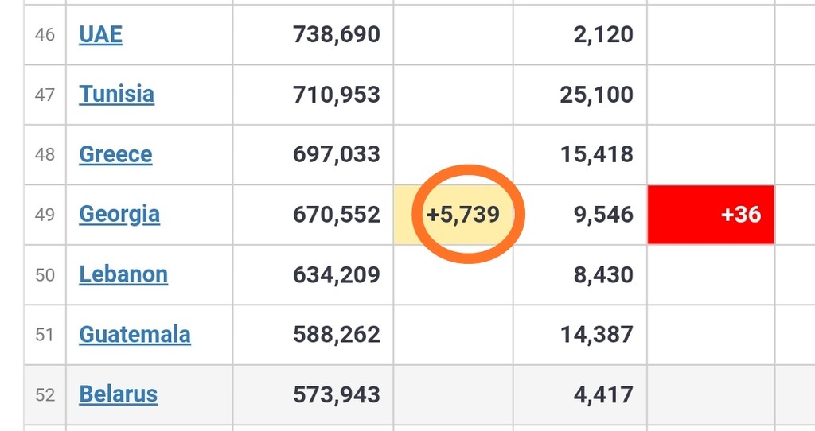This screenshot has width=815, height=431.
Task: Select Guatemala's deaths figure 14,387
Action: click(x=597, y=334)
